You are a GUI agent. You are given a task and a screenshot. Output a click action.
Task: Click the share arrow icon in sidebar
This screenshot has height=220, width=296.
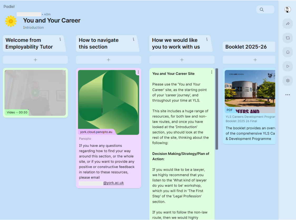[x=288, y=24]
